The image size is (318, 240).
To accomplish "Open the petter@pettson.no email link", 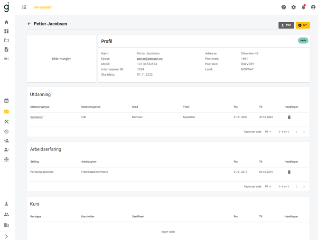I will tap(150, 59).
